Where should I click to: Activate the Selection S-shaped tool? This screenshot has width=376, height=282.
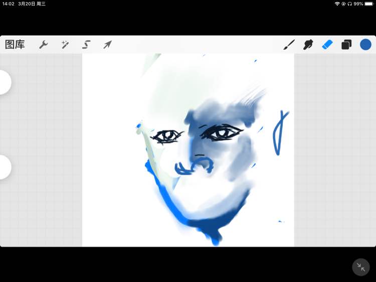tap(86, 45)
